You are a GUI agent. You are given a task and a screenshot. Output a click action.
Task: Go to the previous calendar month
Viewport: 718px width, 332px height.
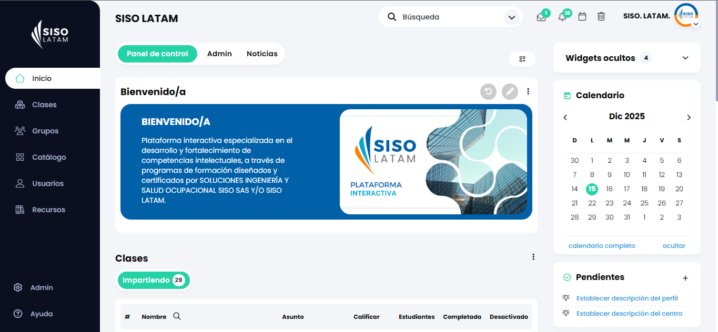click(x=565, y=117)
